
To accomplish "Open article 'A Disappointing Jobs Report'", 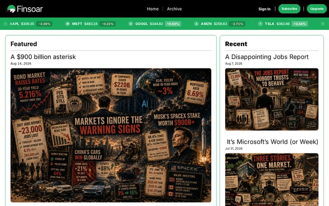I will [x=267, y=57].
